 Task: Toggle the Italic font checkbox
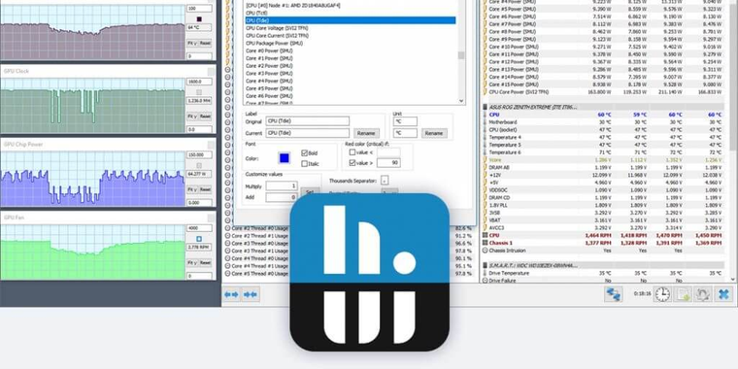[304, 164]
